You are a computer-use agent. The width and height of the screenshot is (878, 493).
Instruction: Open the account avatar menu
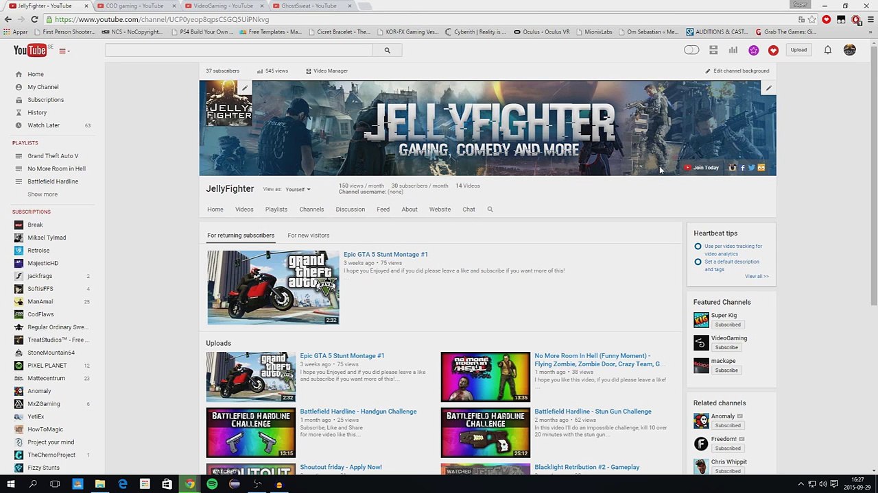[849, 50]
